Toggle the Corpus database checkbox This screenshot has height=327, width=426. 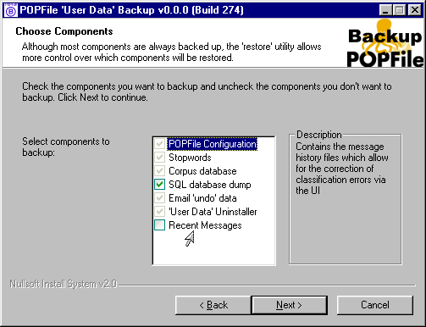click(x=159, y=171)
